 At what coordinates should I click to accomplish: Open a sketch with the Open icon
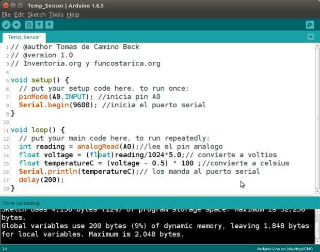pyautogui.click(x=39, y=25)
